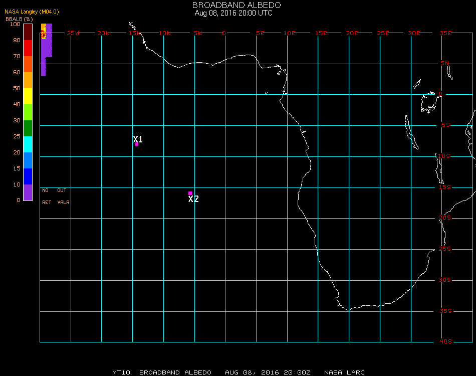The image size is (476, 376).
Task: Click the 25S latitude label
Action: click(445, 249)
